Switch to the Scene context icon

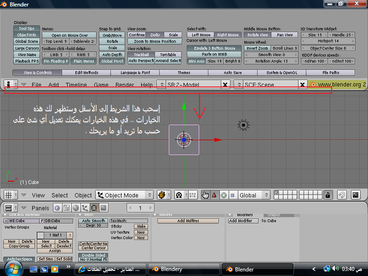103,208
